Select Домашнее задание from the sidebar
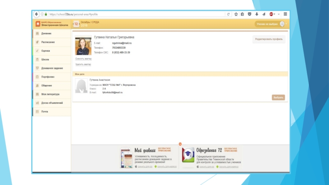Image resolution: width=329 pixels, height=185 pixels. coord(52,68)
